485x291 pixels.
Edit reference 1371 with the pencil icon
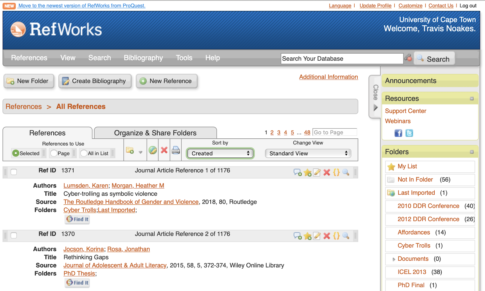point(317,172)
